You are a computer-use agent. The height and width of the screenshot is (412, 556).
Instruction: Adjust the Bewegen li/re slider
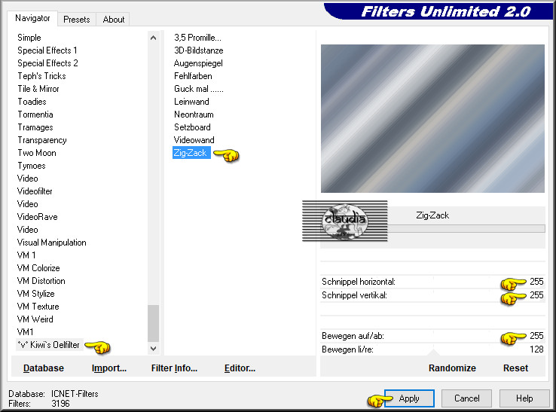[x=432, y=349]
